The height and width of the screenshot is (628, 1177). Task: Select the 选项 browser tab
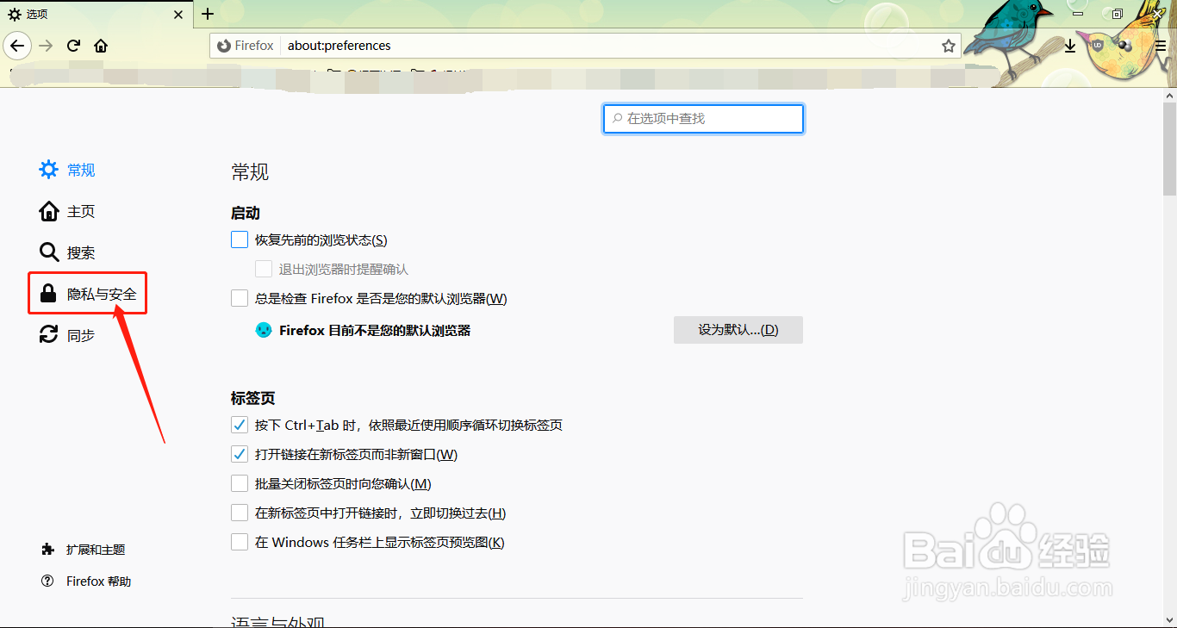(x=97, y=14)
